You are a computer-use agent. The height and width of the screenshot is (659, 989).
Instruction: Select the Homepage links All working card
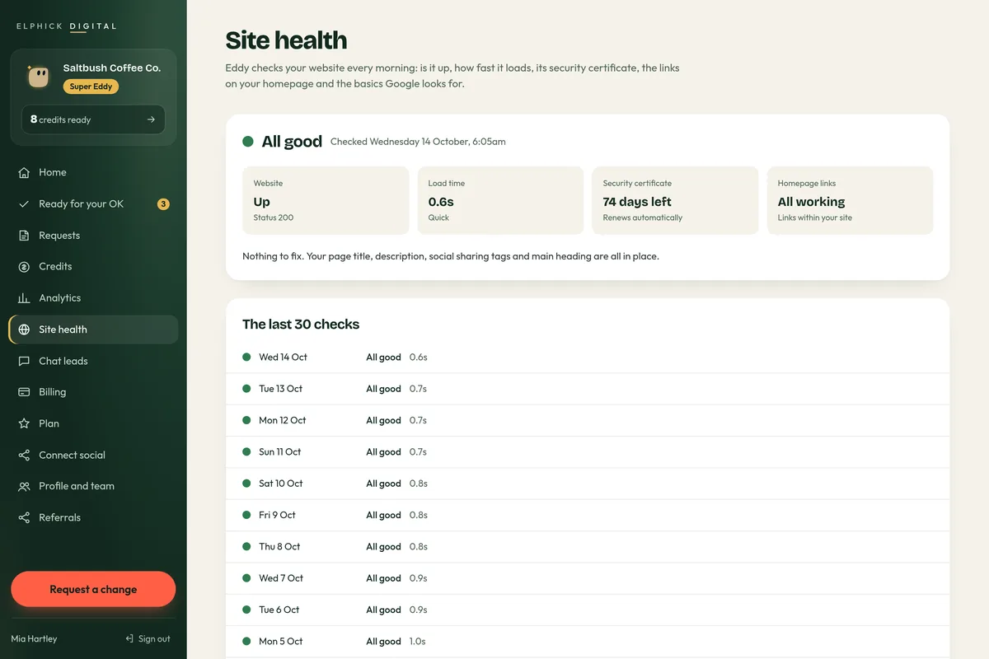click(850, 201)
